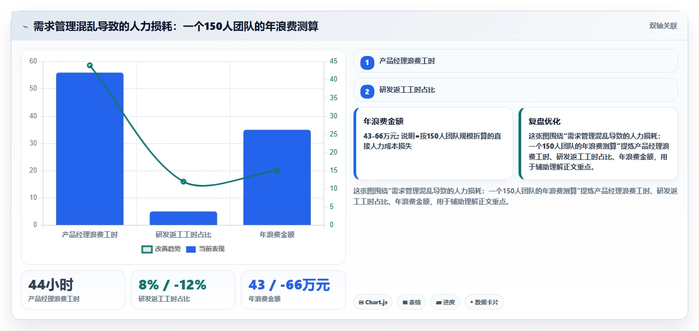
Task: Click the grey summary paragraph below the cards
Action: (516, 196)
